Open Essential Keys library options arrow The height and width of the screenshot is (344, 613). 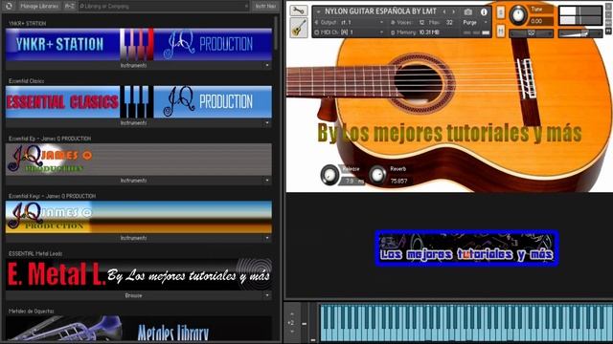(x=267, y=238)
